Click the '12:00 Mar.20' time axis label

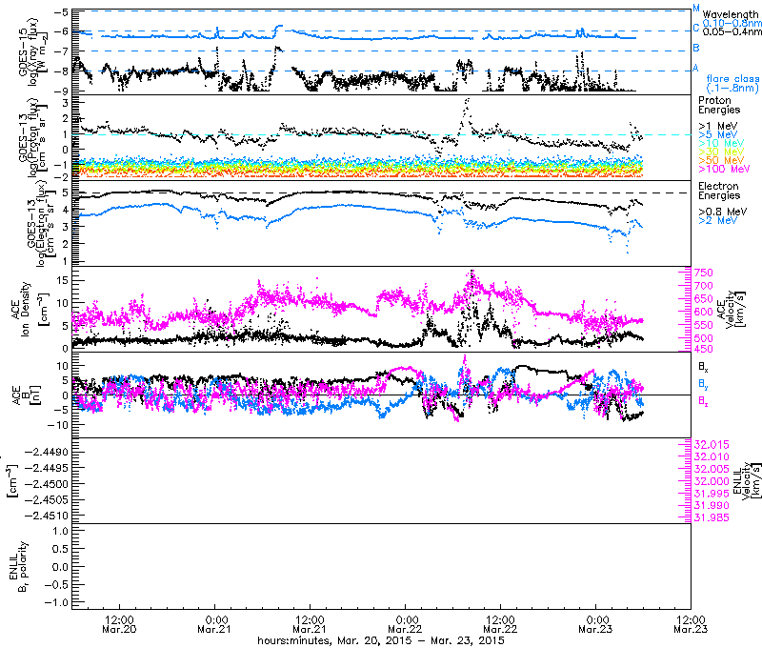[120, 624]
